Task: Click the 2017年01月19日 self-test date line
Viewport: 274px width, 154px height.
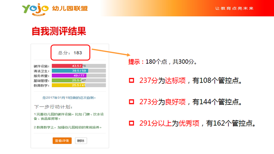Action: (x=69, y=98)
